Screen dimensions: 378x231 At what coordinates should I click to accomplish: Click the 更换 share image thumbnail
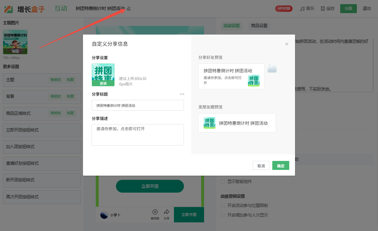click(103, 75)
